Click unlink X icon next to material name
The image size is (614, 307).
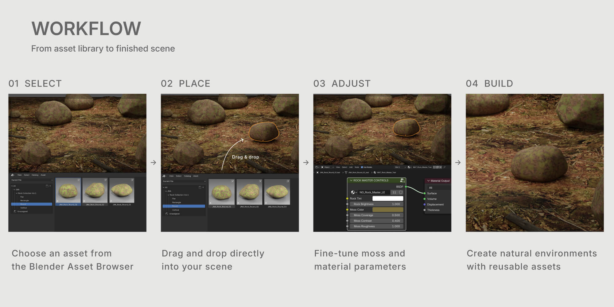[441, 167]
